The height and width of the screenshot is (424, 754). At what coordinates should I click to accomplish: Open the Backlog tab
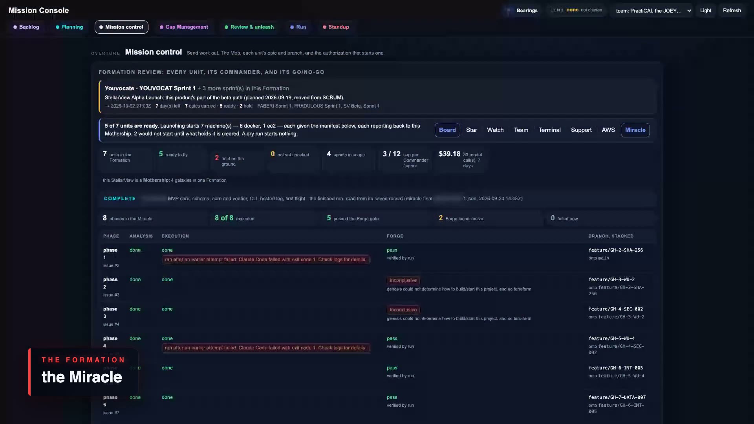pos(26,27)
